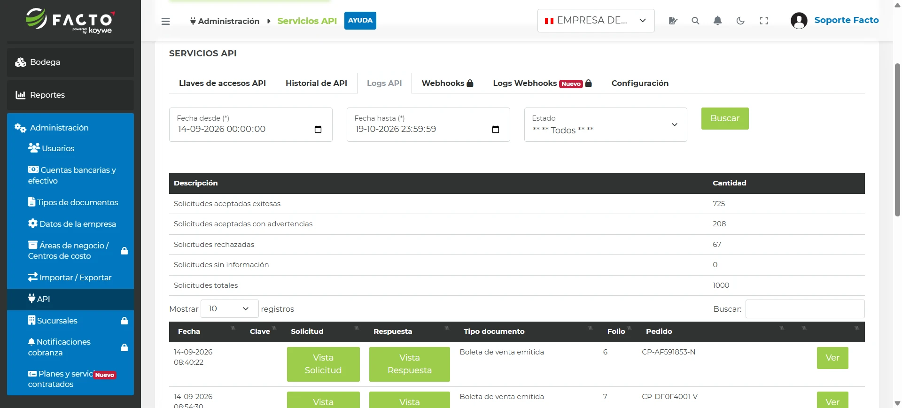Open the search magnifier icon in header
The height and width of the screenshot is (408, 902).
695,21
